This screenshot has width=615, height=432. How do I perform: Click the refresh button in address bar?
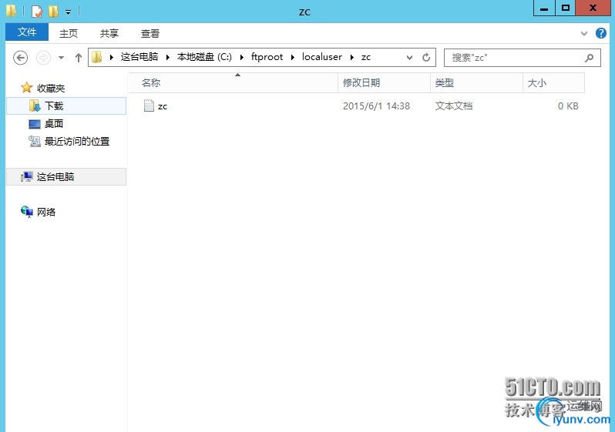426,58
